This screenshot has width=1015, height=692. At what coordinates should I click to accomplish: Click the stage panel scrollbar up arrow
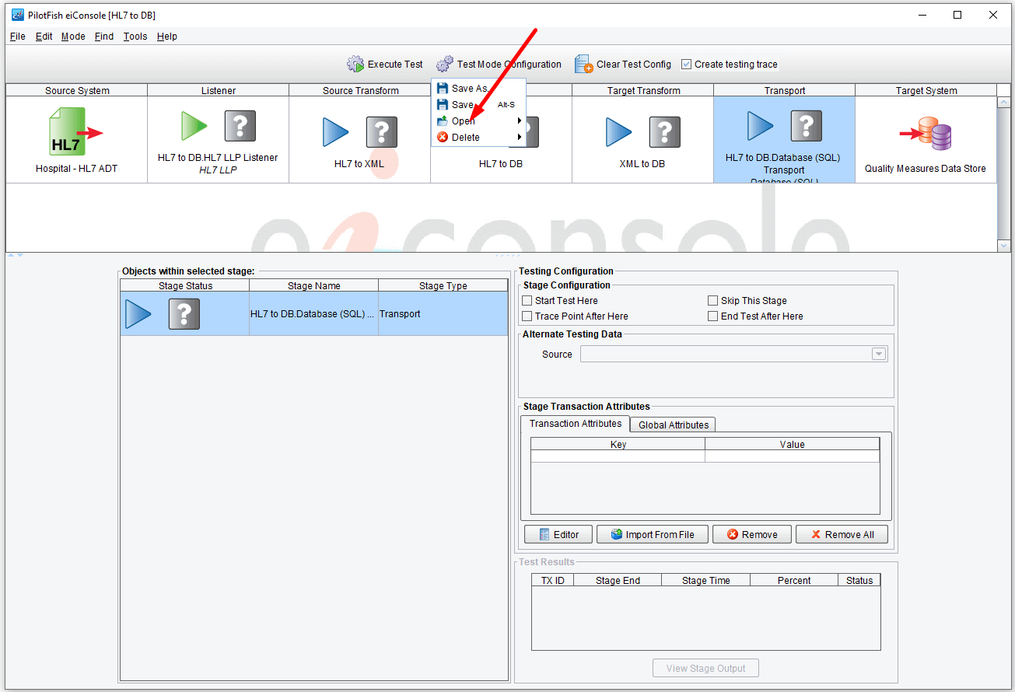click(1004, 103)
